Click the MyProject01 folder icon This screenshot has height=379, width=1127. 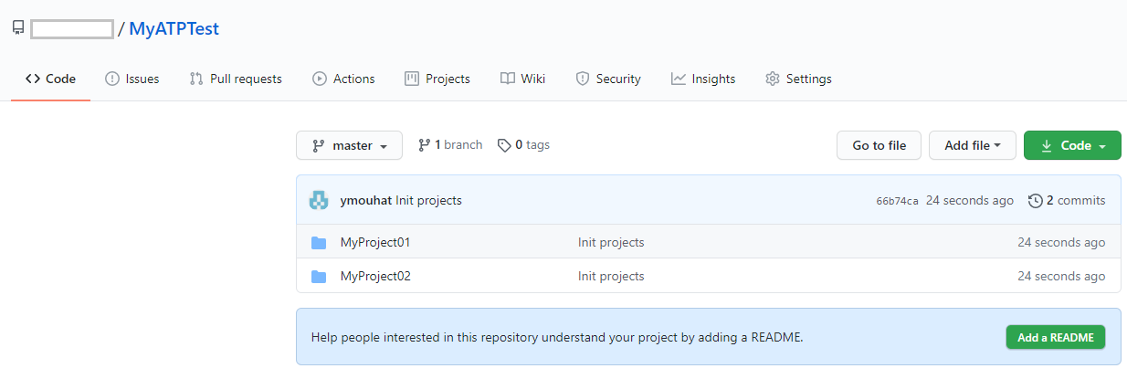click(319, 243)
